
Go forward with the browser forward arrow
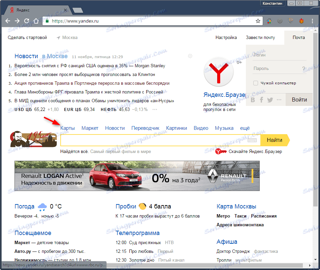pyautogui.click(x=17, y=21)
